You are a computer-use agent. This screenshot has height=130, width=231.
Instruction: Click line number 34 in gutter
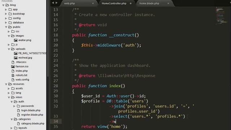(x=56, y=121)
